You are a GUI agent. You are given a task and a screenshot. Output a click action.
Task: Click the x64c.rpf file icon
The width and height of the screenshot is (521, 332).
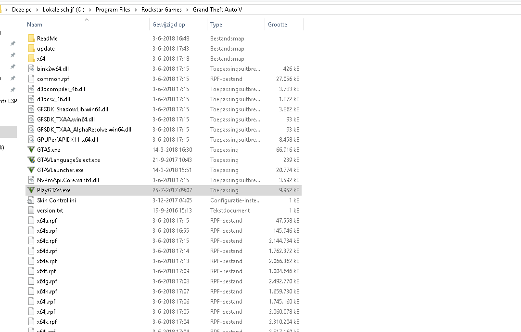coord(31,241)
